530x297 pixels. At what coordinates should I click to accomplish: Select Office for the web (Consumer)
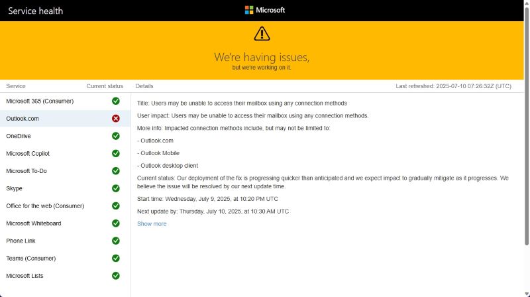tap(65, 206)
